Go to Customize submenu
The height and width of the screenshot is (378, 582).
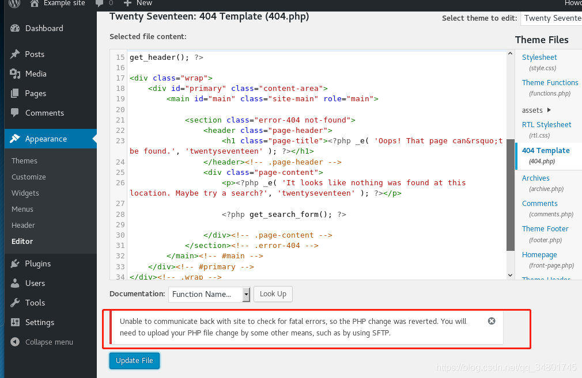(29, 177)
